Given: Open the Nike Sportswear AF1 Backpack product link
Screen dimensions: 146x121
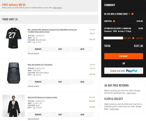Looking at the screenshot, I should (x=40, y=65).
